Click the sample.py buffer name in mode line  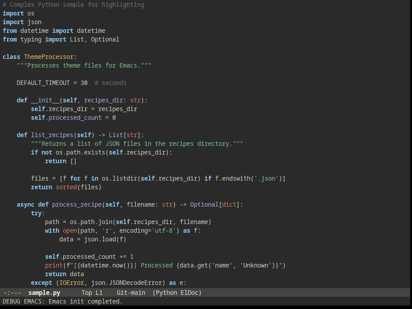click(44, 293)
